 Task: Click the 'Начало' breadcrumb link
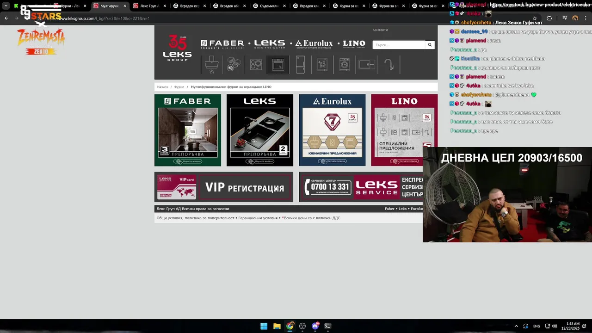click(x=162, y=87)
